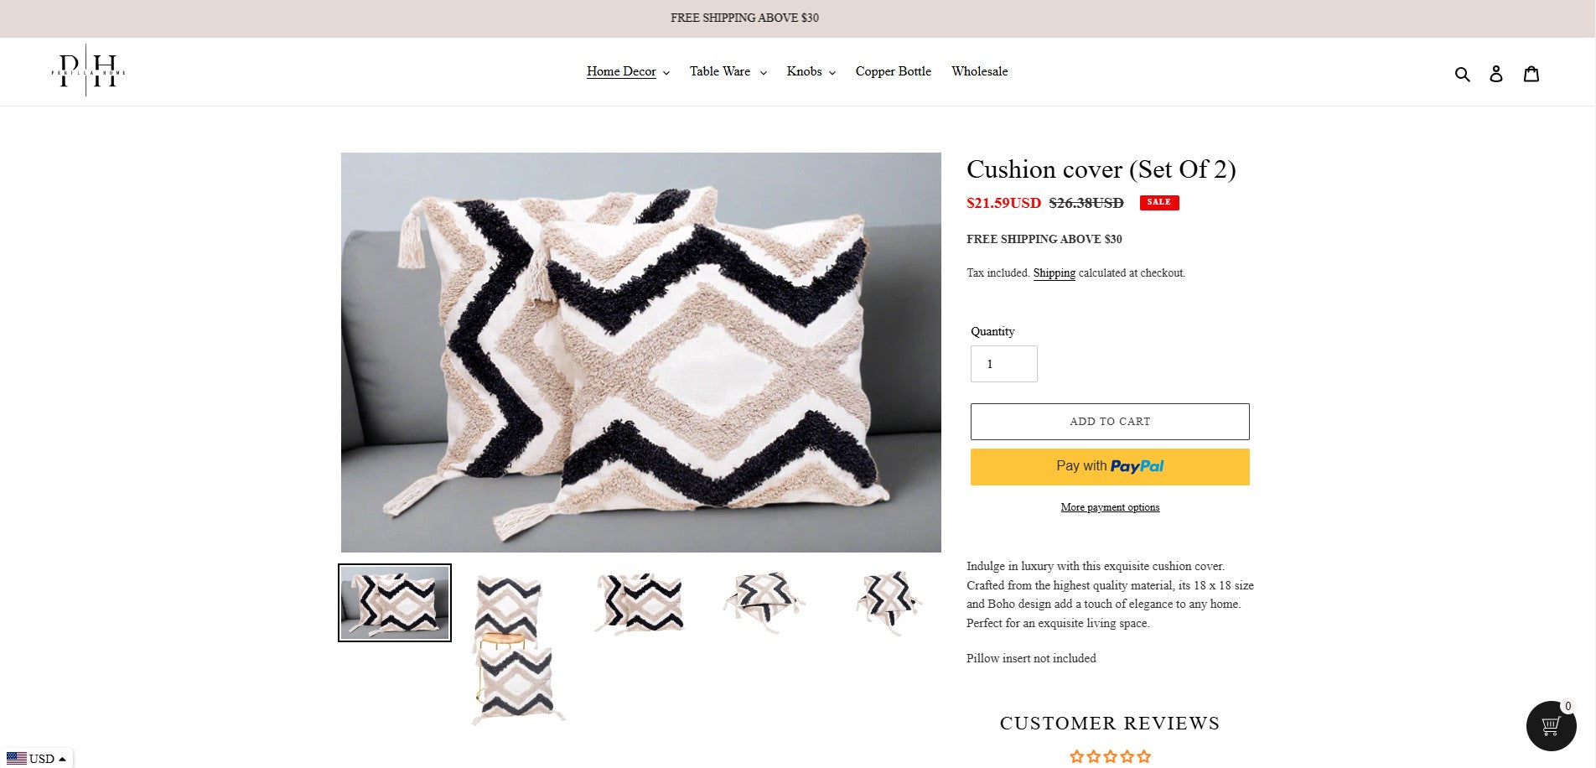Expand the Home Decor menu
The height and width of the screenshot is (768, 1596).
click(628, 72)
